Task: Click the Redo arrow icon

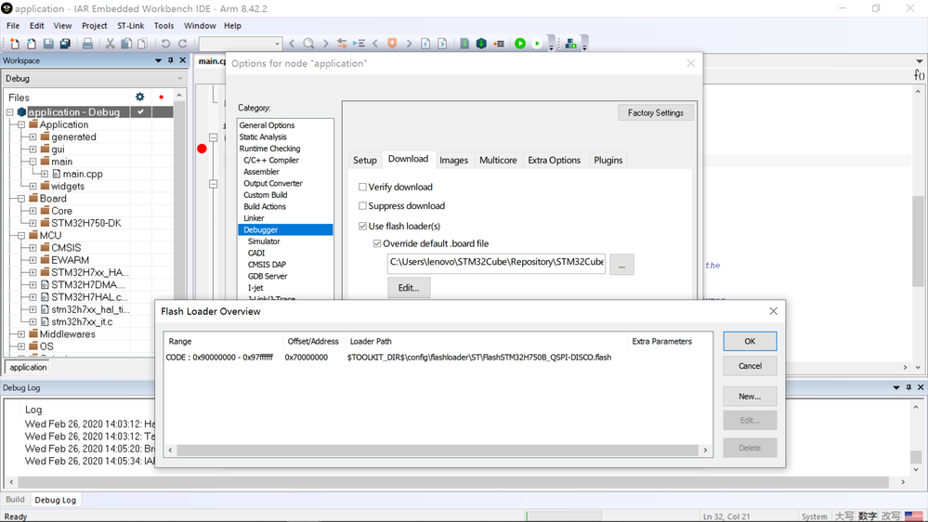Action: [183, 44]
